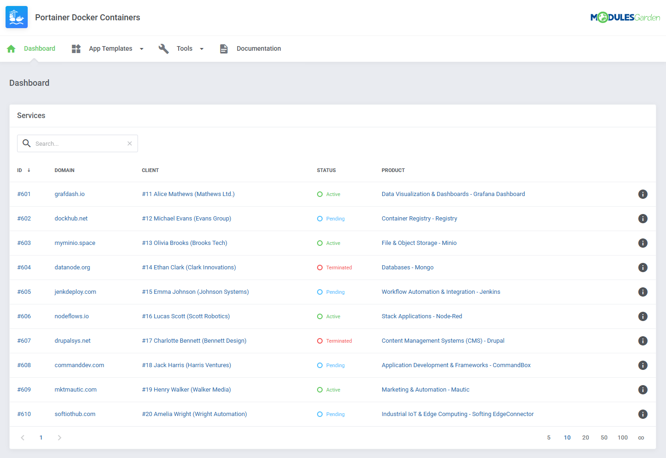Screen dimensions: 666x458
Task: Select the home icon beside Dashboard
Action: click(11, 48)
